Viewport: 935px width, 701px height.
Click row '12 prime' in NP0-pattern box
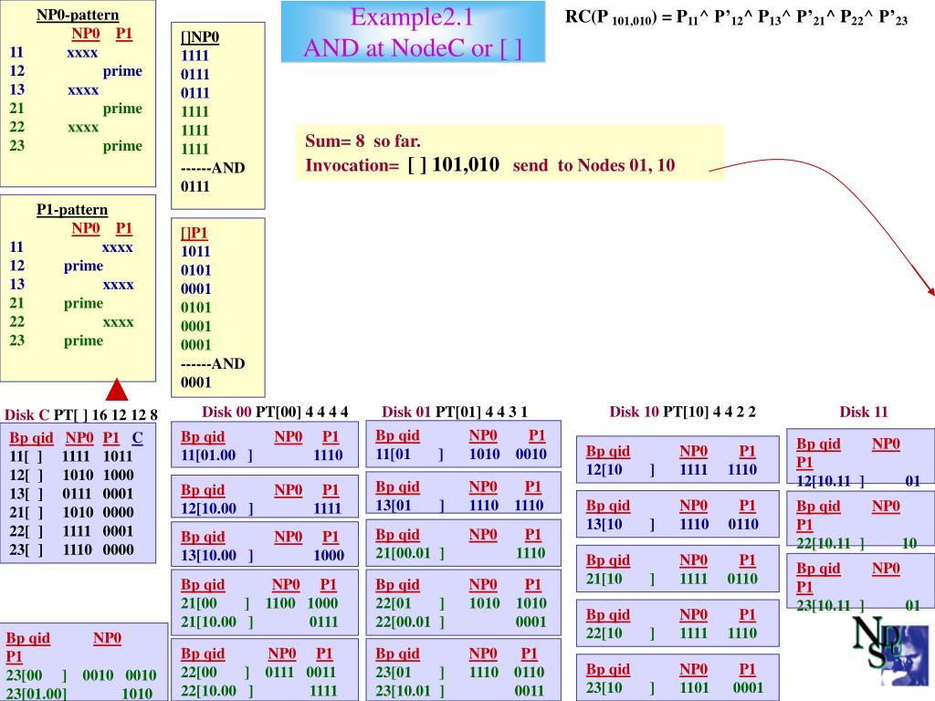(x=76, y=71)
